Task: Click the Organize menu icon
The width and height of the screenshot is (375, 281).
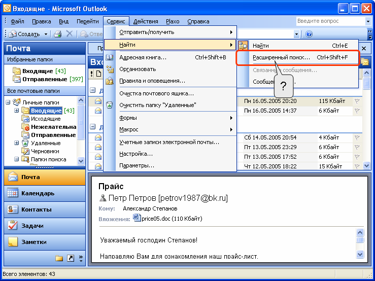Action: tap(110, 69)
